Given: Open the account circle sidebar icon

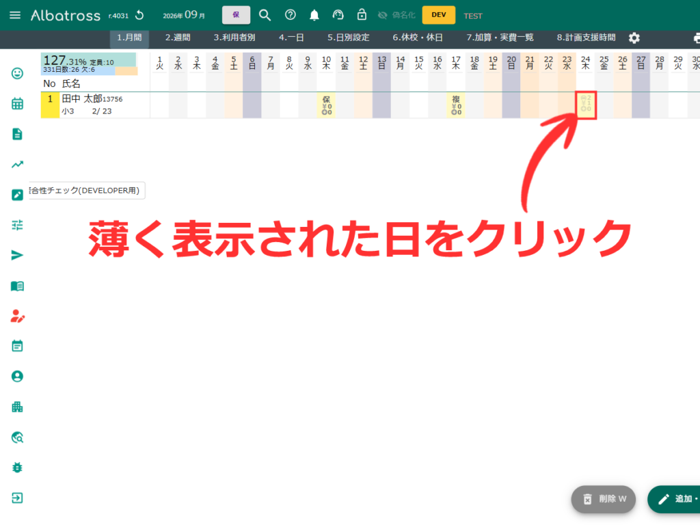Looking at the screenshot, I should pyautogui.click(x=17, y=377).
